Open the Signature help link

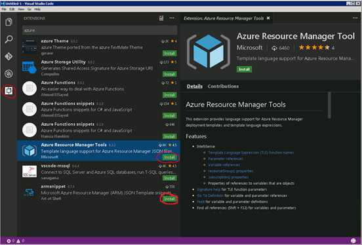(x=209, y=189)
